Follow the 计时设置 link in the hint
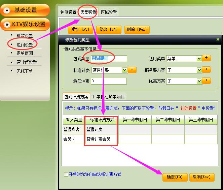 [188, 108]
